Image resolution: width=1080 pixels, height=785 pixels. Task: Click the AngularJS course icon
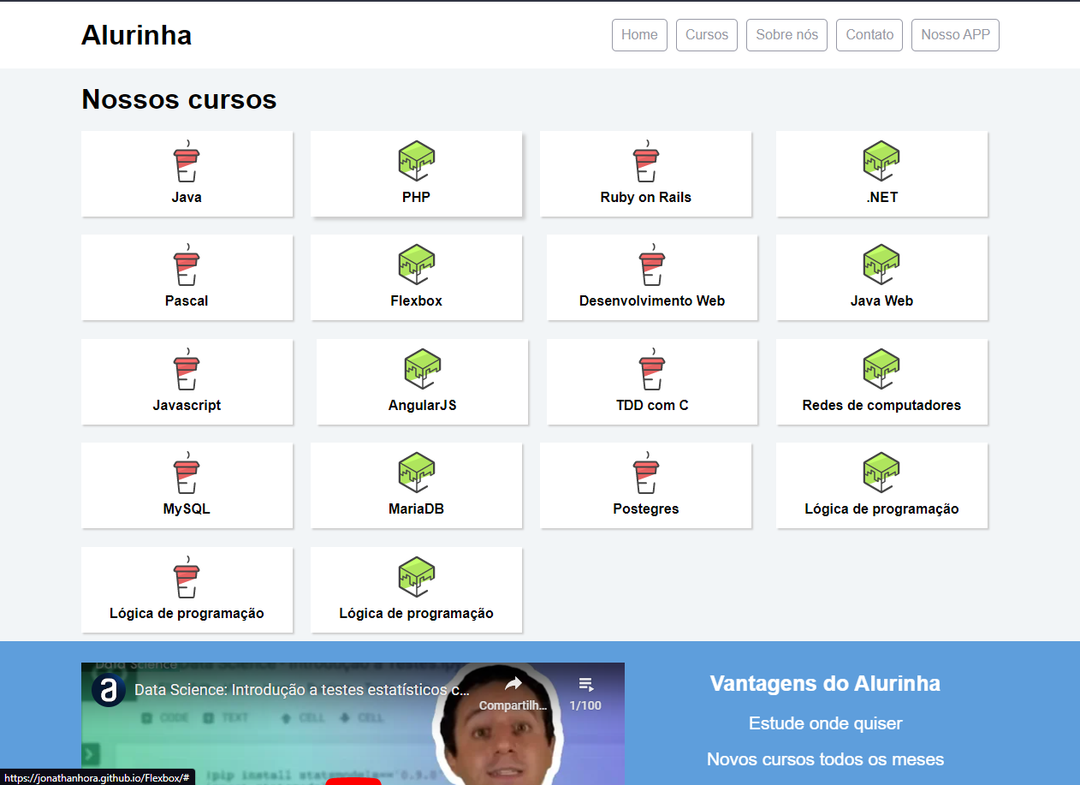point(422,370)
